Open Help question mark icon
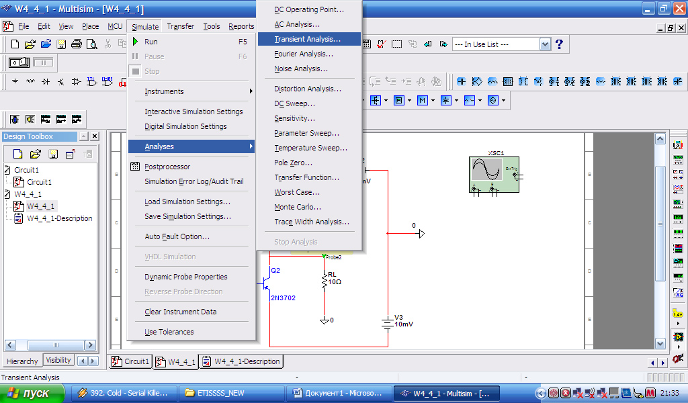 tap(559, 44)
